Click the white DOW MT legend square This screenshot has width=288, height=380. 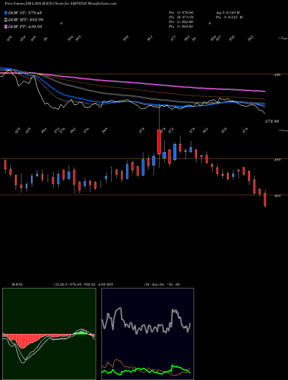6,20
